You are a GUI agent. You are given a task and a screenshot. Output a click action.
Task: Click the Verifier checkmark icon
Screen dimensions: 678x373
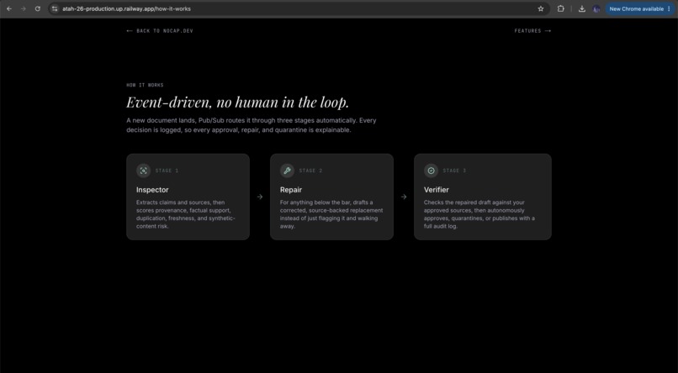click(431, 171)
